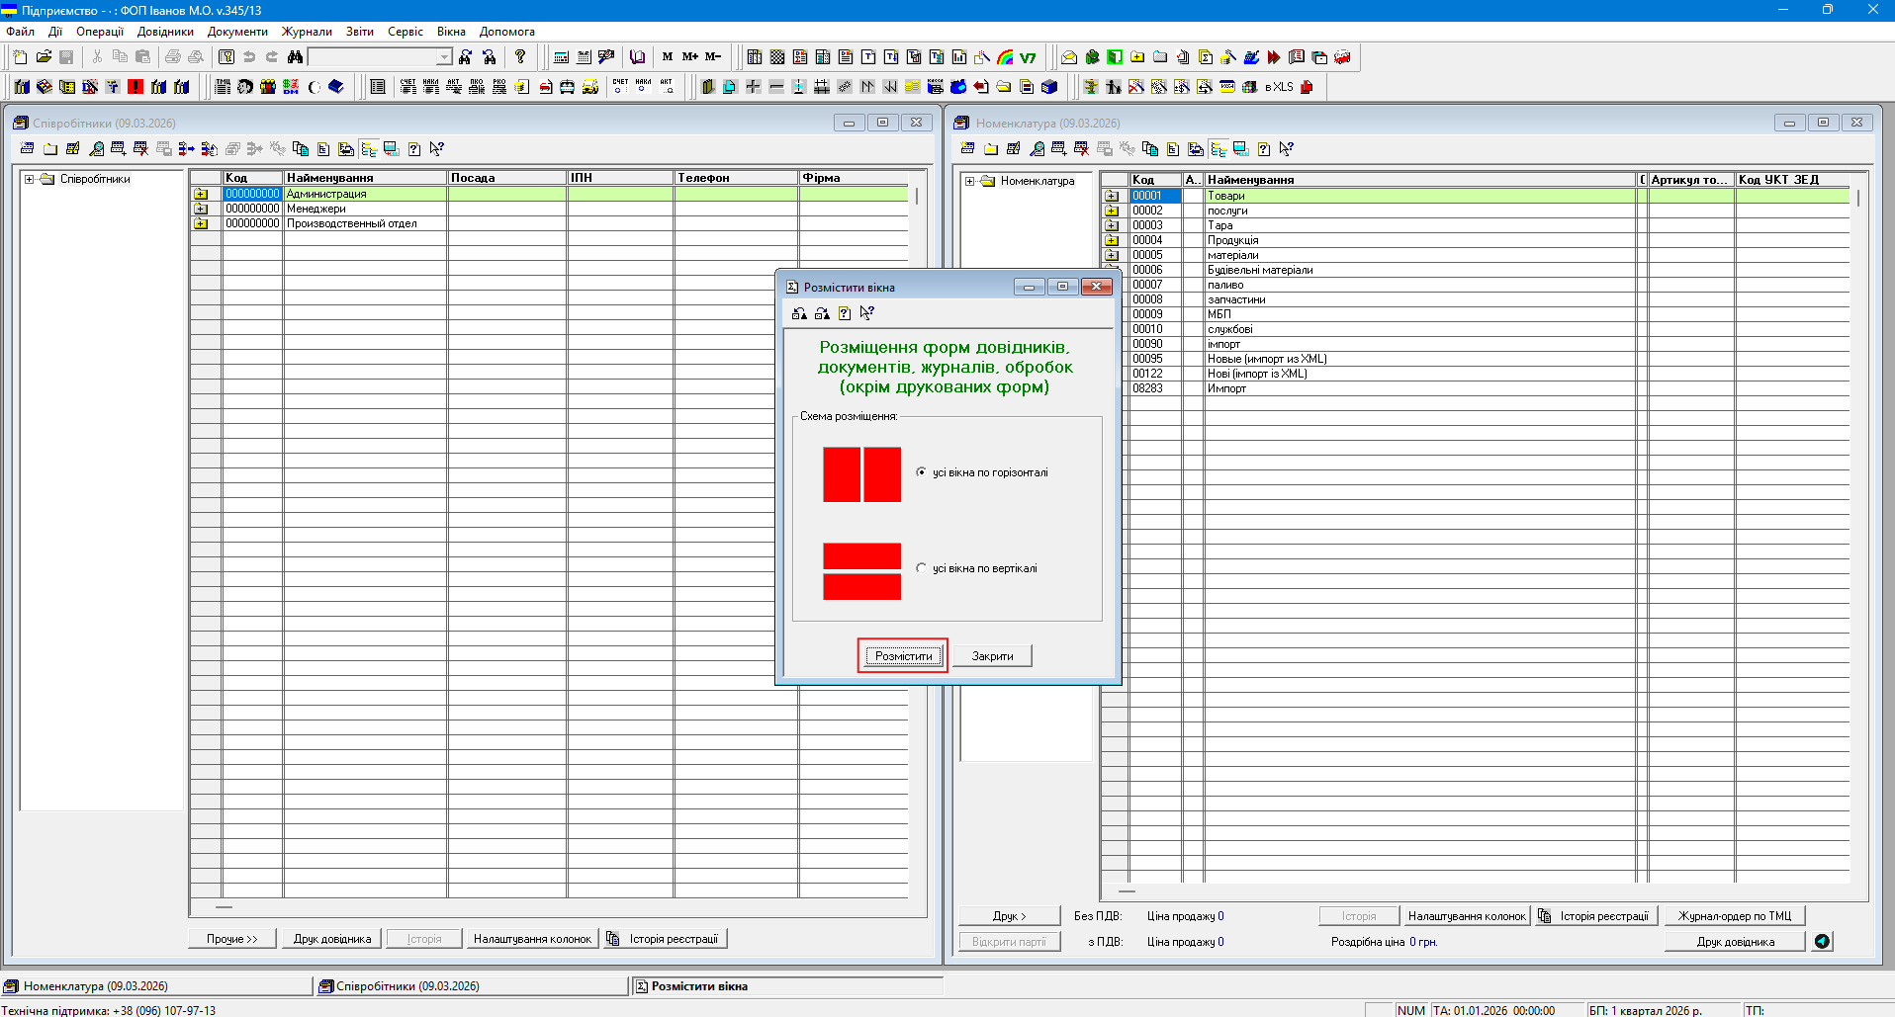Click the M+ memory toolbar button
1895x1017 pixels.
click(x=689, y=57)
